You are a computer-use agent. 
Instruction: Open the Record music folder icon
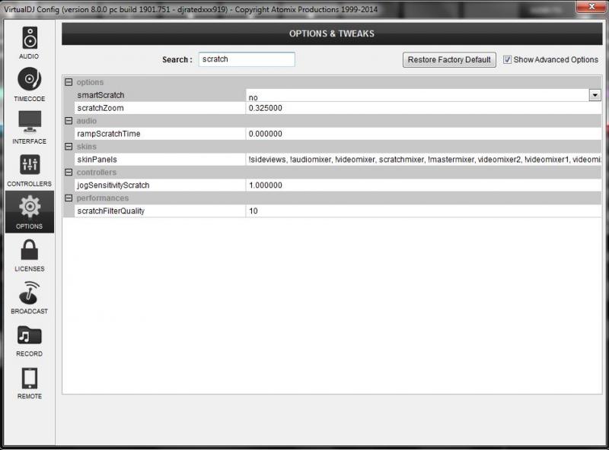pos(30,335)
